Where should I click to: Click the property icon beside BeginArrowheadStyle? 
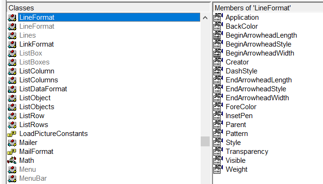(218, 44)
